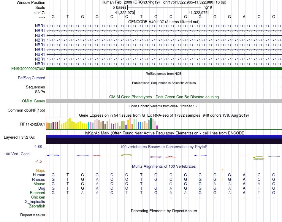The height and width of the screenshot is (222, 282).
Task: Click the hg19 label beside the scale bar
Action: [208, 7]
